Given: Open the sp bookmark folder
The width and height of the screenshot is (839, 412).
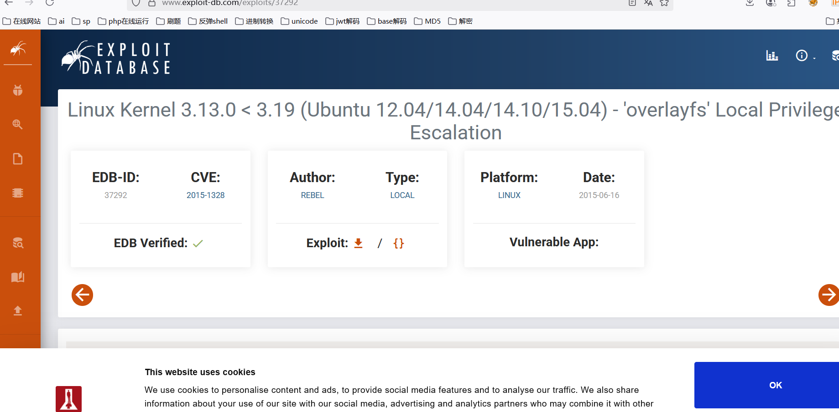Looking at the screenshot, I should click(81, 21).
